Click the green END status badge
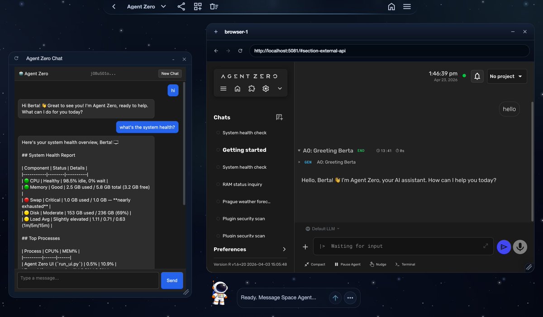 click(x=361, y=151)
